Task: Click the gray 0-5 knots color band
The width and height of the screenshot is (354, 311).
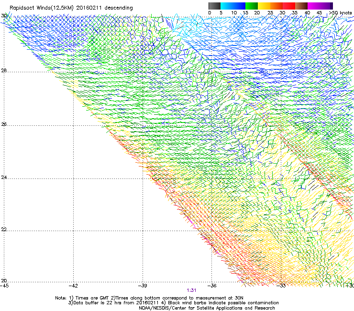Action: click(x=214, y=6)
